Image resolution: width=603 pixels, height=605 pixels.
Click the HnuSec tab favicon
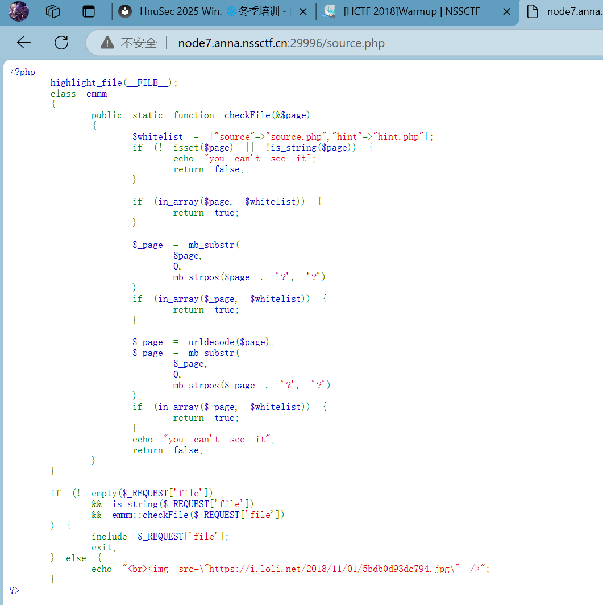coord(126,11)
